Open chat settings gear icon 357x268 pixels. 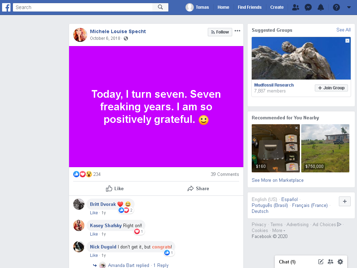pyautogui.click(x=340, y=262)
